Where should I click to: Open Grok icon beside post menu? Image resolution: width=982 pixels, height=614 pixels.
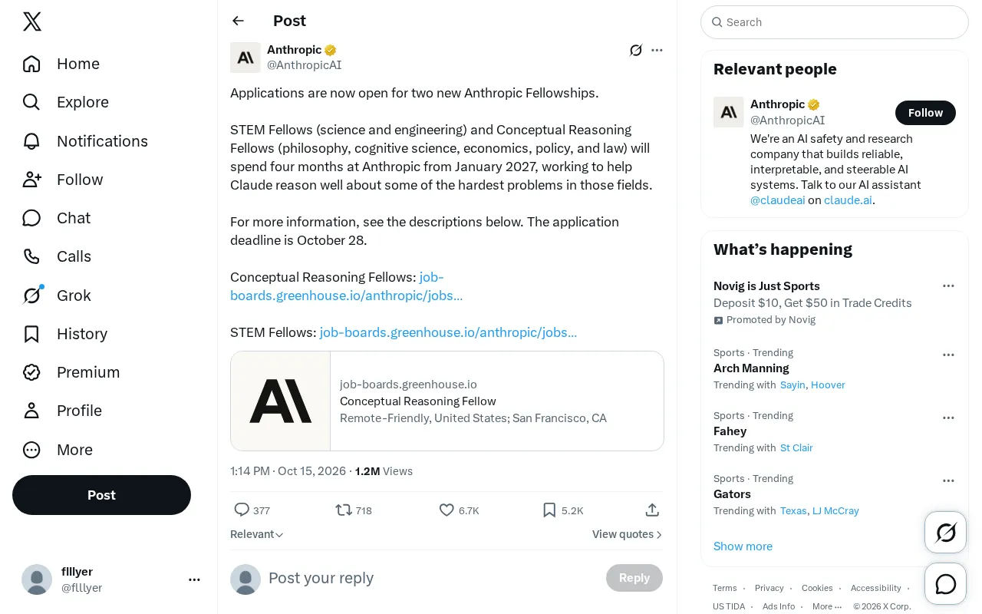(635, 50)
